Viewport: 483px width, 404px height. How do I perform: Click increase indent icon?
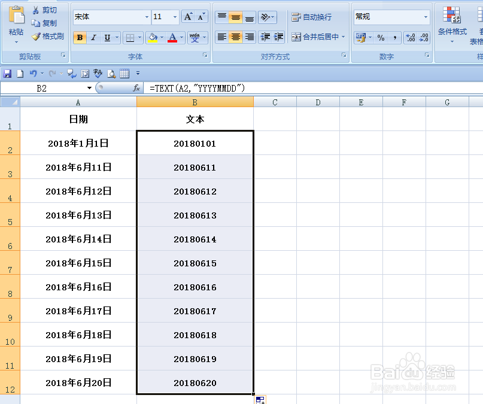click(x=278, y=37)
